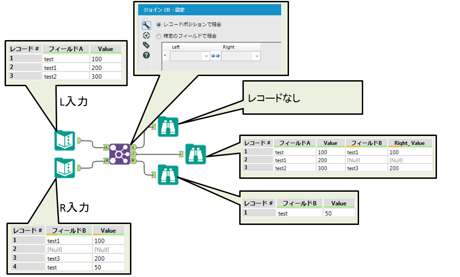The image size is (460, 277).
Task: Click the blue left-right swap arrows
Action: pos(215,56)
